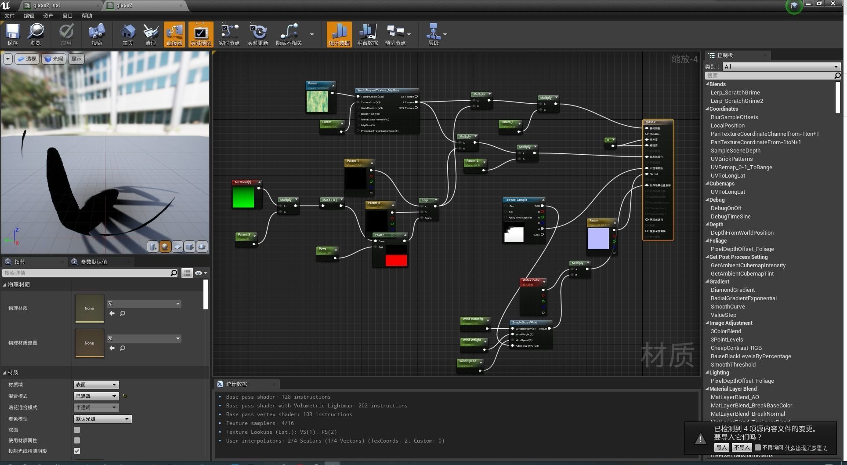This screenshot has width=847, height=465.
Task: Open the 什么出现了变更？ link
Action: coord(806,448)
